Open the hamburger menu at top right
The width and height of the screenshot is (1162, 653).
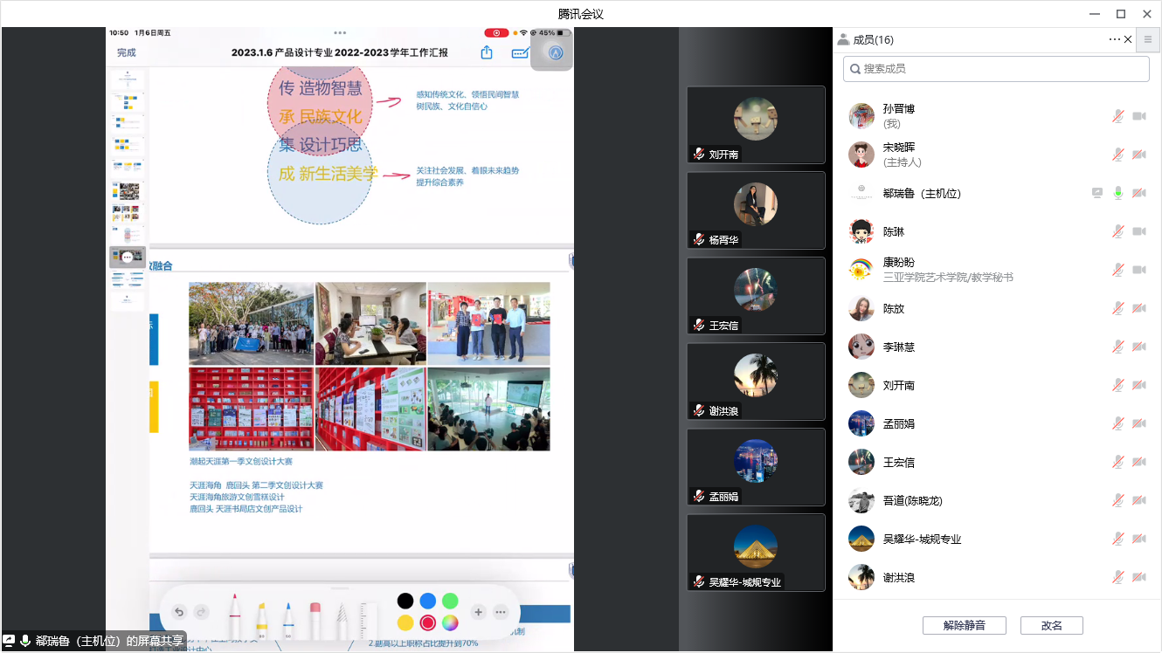click(x=1148, y=39)
